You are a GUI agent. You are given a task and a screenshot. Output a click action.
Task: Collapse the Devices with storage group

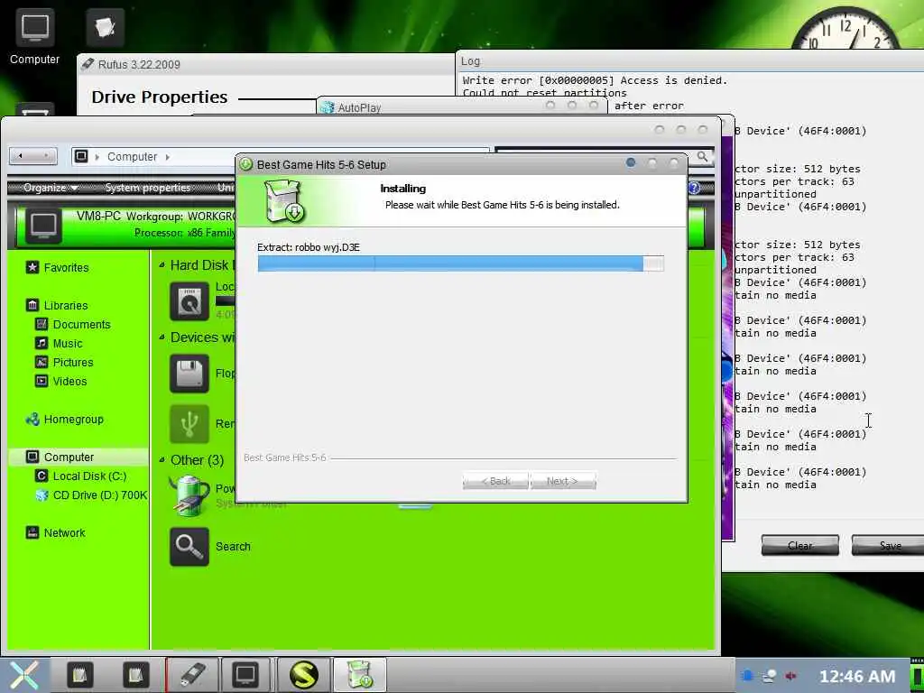162,337
